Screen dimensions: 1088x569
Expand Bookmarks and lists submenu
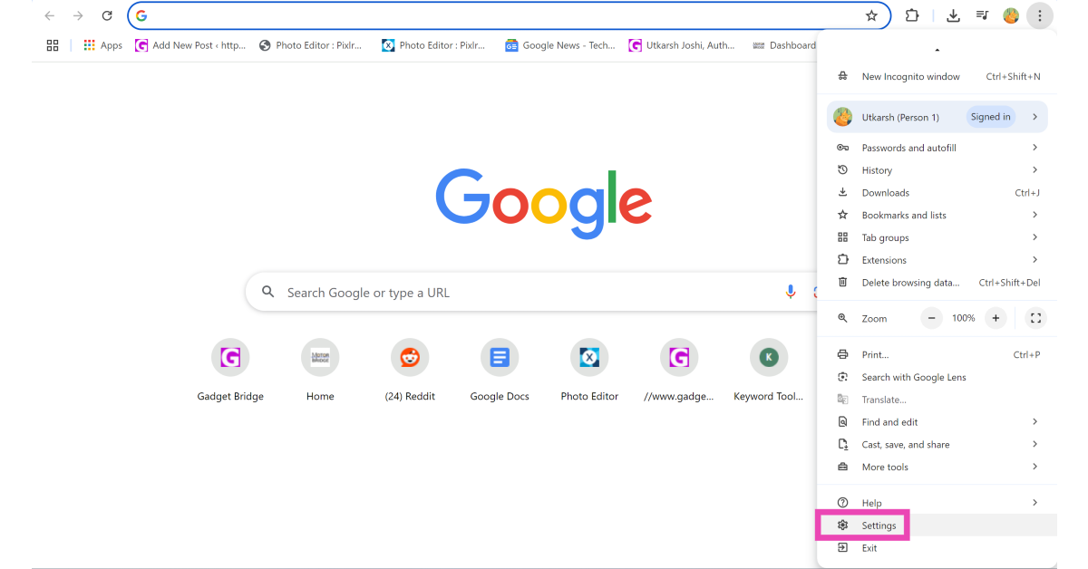click(x=937, y=216)
